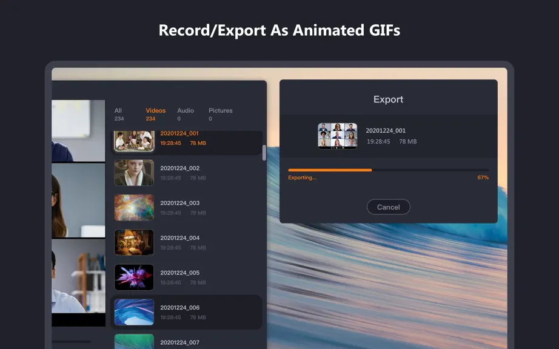Open thumbnail of 20201224_006
Screen dimensions: 559x349
(134, 312)
